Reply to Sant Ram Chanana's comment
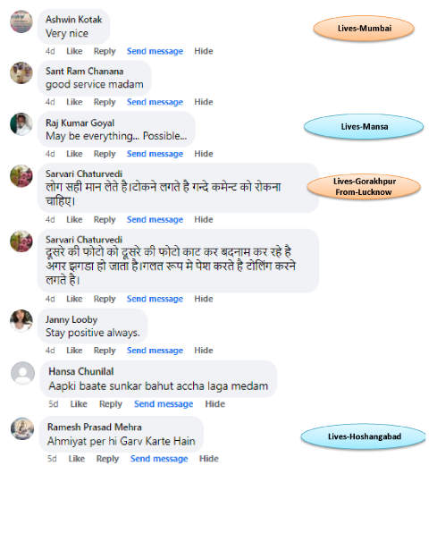Viewport: 437px width, 542px height. pyautogui.click(x=105, y=102)
